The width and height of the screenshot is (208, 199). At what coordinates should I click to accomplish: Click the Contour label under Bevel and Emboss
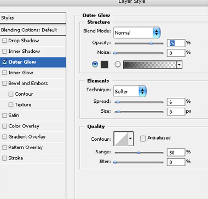pos(24,94)
